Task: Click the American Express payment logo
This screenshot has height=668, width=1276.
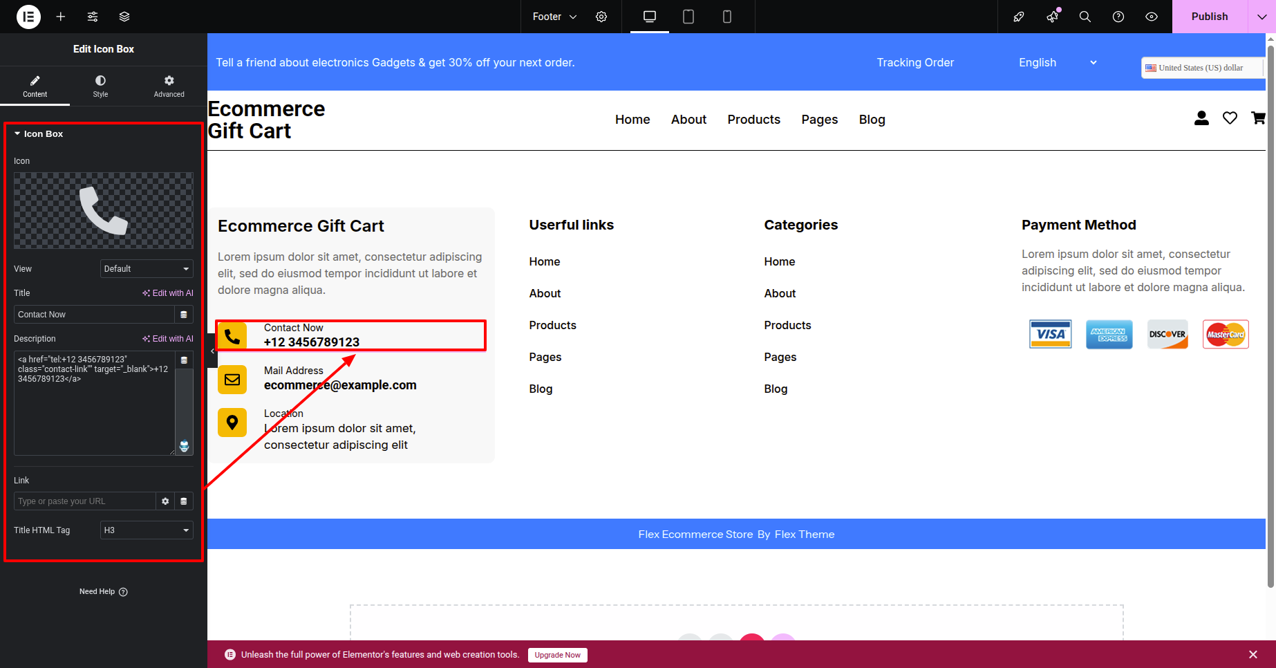Action: click(1109, 334)
